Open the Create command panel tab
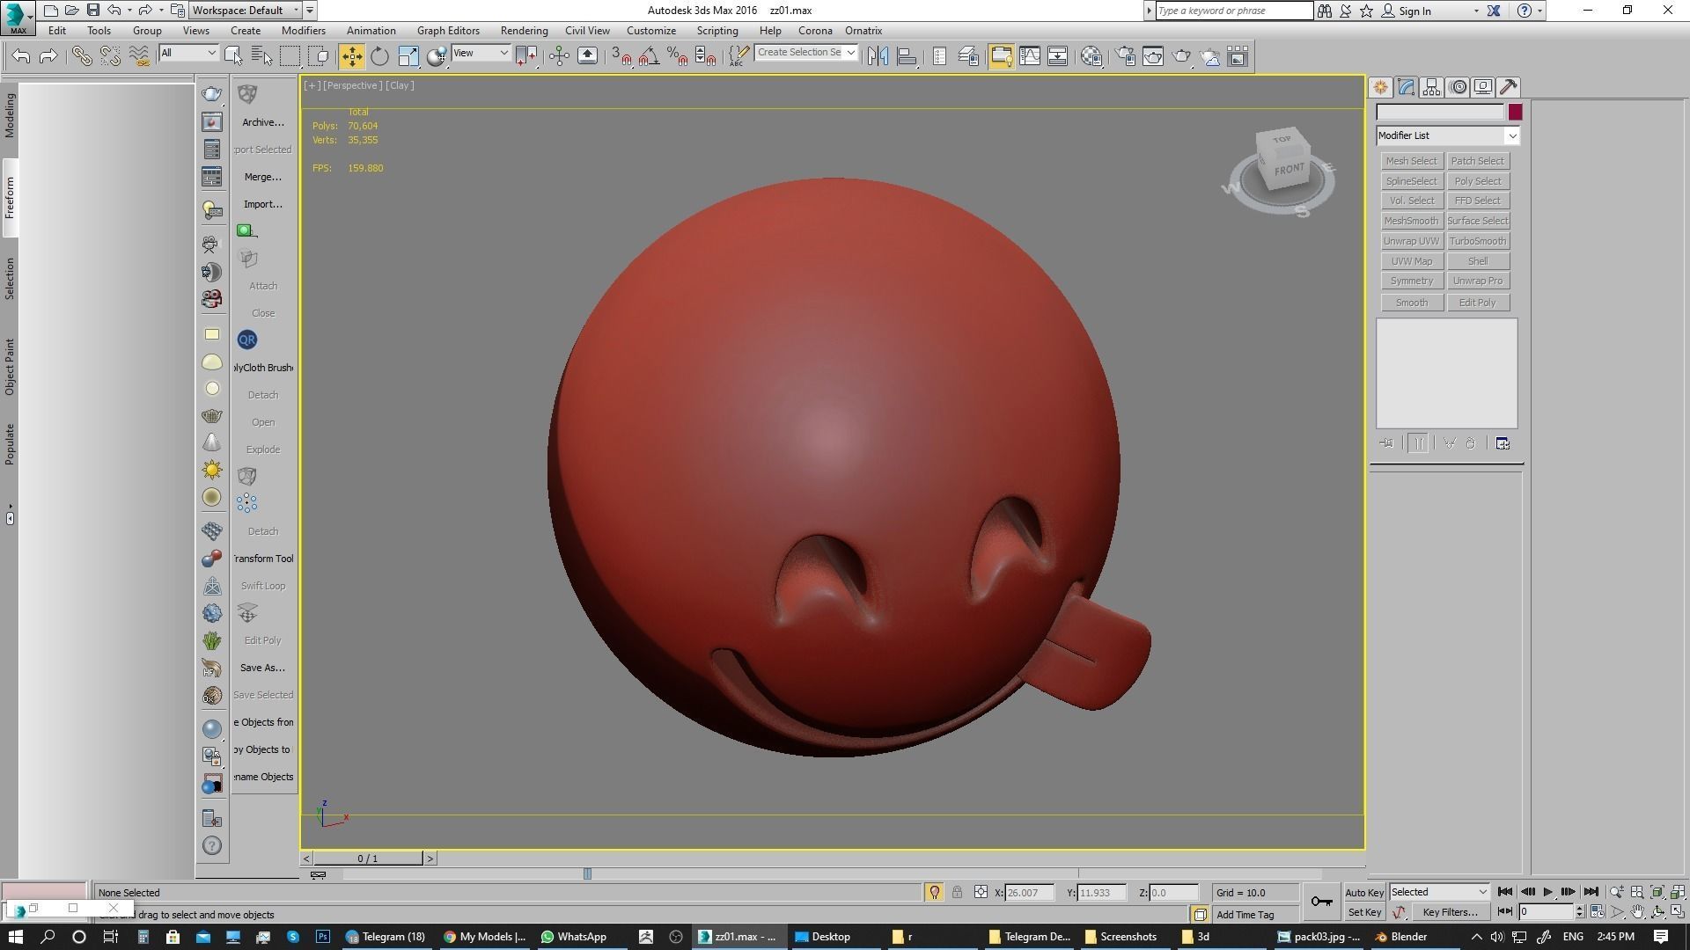Image resolution: width=1690 pixels, height=950 pixels. click(x=1380, y=87)
